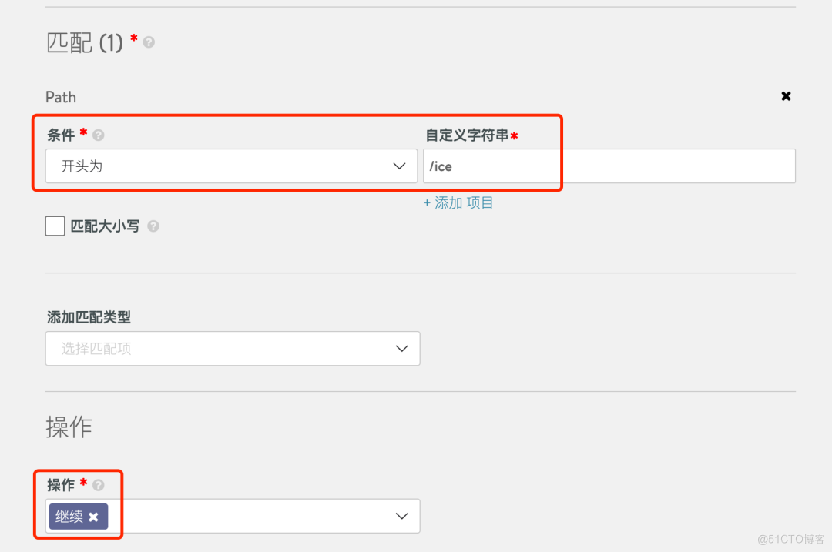Click the help icon next to 条件 label
The width and height of the screenshot is (832, 552).
click(98, 134)
